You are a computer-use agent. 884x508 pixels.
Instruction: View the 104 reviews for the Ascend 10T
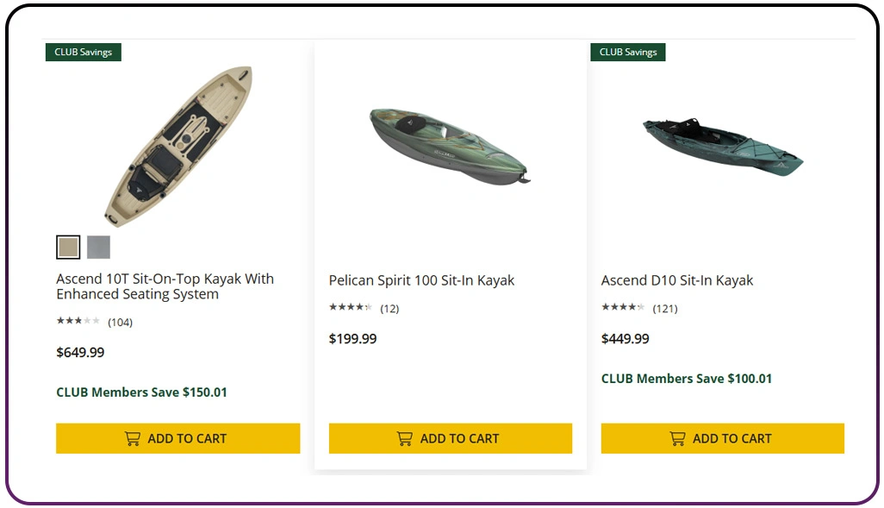tap(121, 322)
